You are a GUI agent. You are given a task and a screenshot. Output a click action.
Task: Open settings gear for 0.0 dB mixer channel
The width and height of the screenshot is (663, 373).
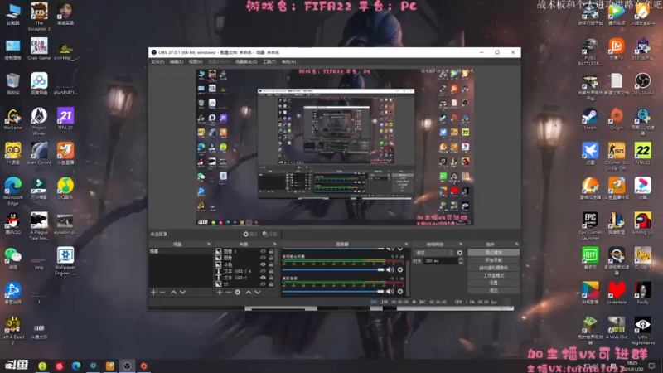400,269
